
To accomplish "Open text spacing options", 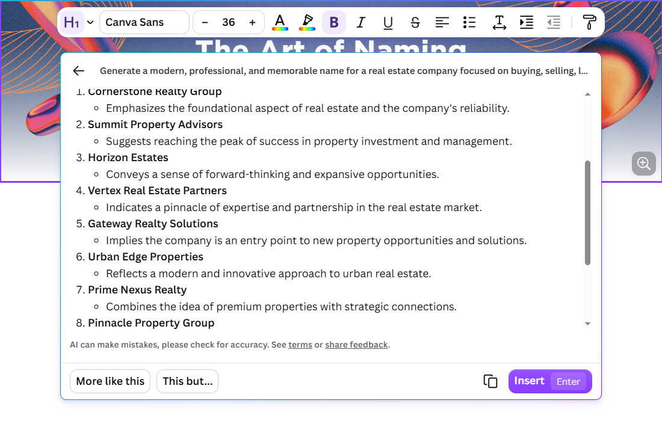I will pos(499,22).
